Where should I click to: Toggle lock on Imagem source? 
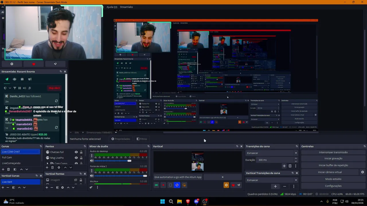click(x=81, y=180)
